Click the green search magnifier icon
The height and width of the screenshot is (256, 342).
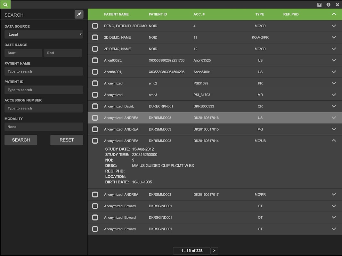pos(5,4)
